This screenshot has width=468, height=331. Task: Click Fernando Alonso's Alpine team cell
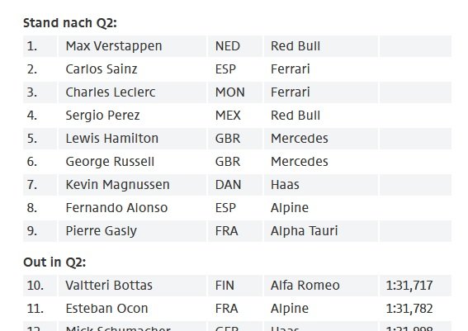(321, 208)
